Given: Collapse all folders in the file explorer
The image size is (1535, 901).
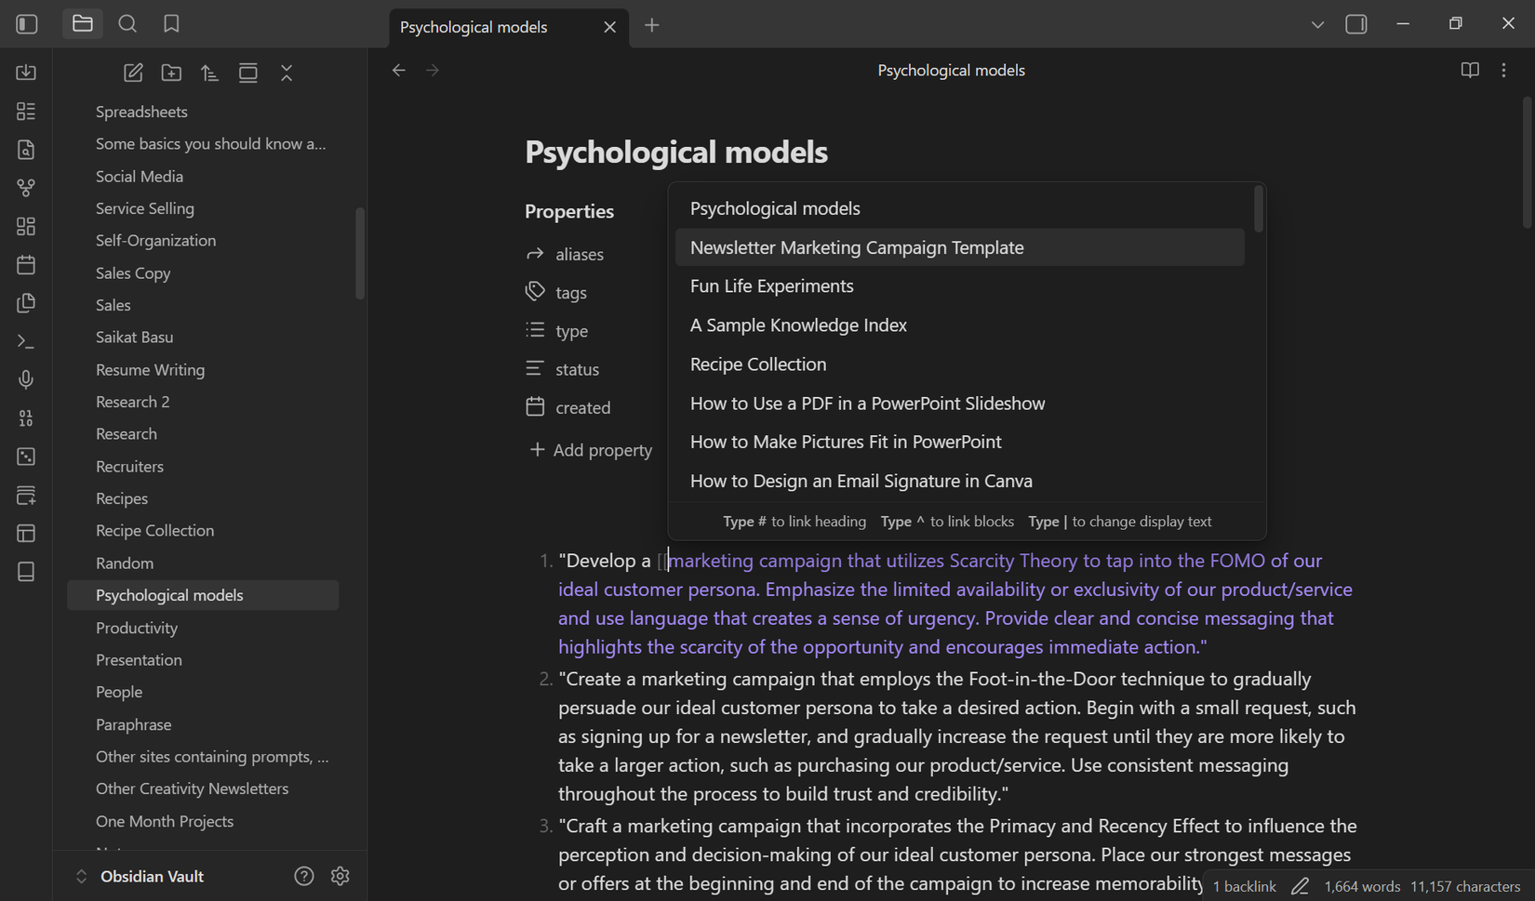Looking at the screenshot, I should [x=287, y=73].
